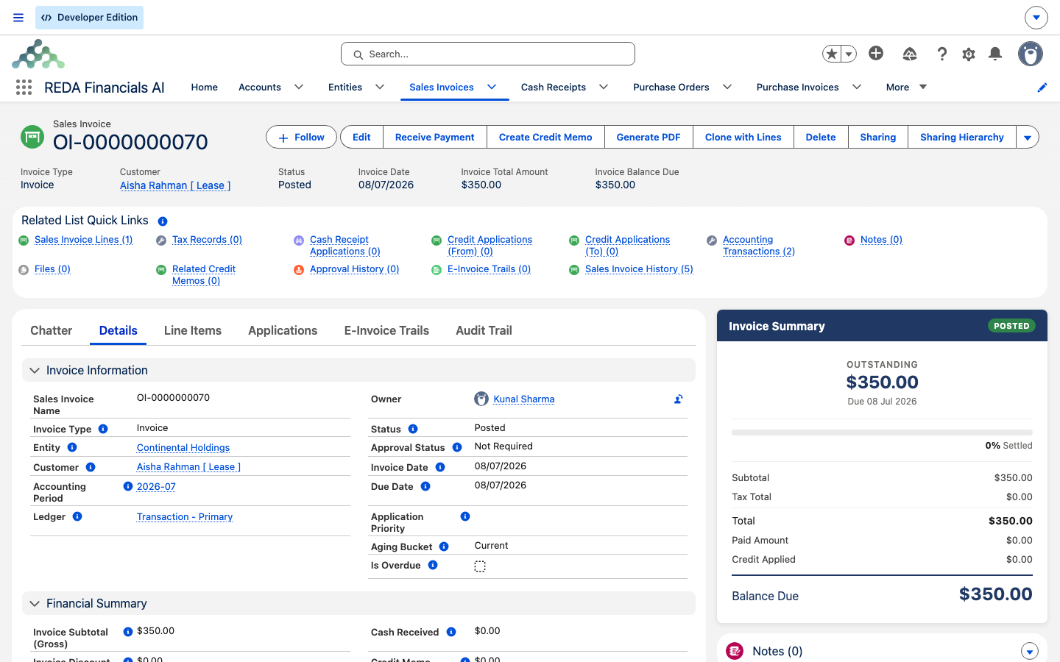The width and height of the screenshot is (1060, 662).
Task: Click the Developer Edition badge
Action: click(x=89, y=18)
